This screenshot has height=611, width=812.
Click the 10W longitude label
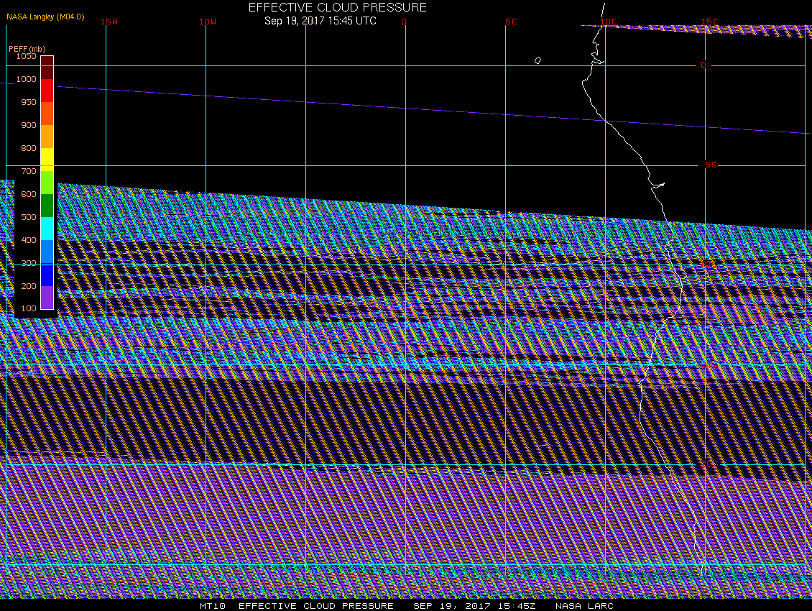208,22
